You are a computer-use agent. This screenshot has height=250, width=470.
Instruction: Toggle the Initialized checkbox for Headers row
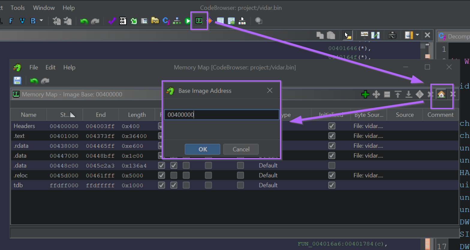332,126
